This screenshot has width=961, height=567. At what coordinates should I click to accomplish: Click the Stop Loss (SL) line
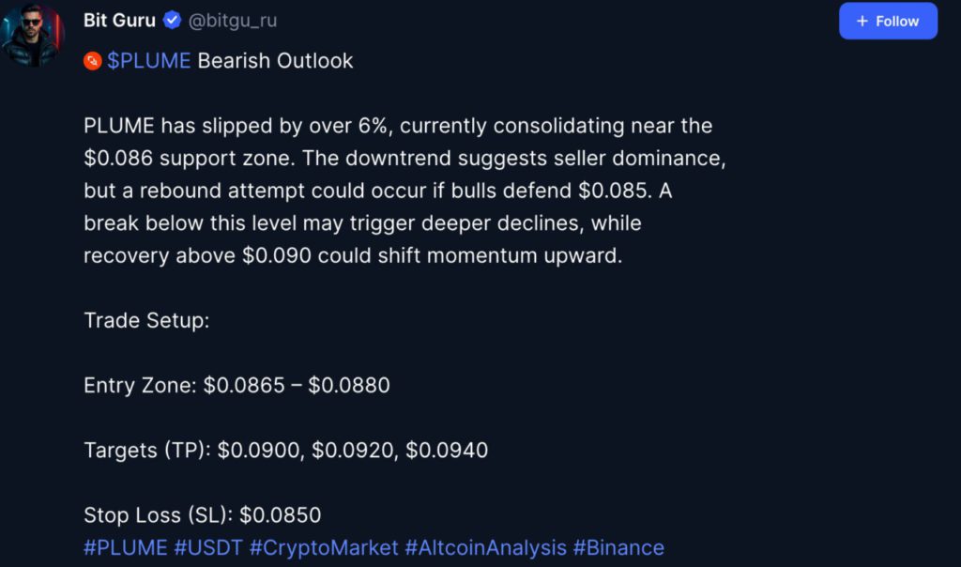pos(202,514)
